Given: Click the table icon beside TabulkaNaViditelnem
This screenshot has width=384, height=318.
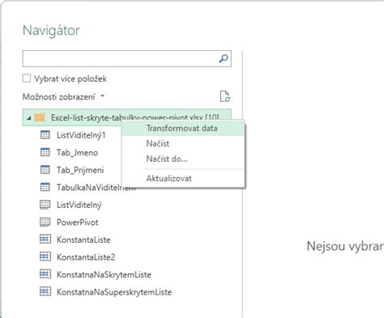Looking at the screenshot, I should click(45, 187).
